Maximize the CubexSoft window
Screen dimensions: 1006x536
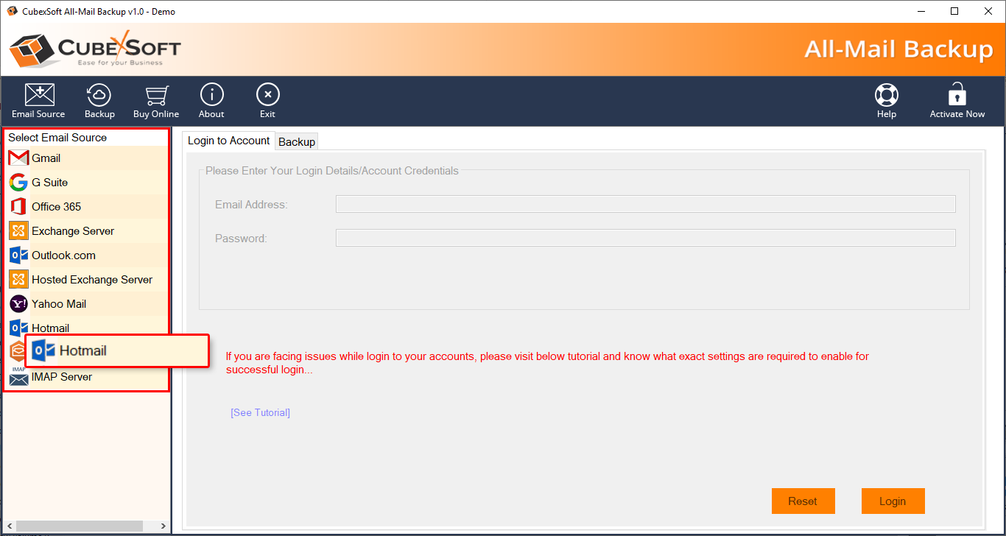pos(955,11)
